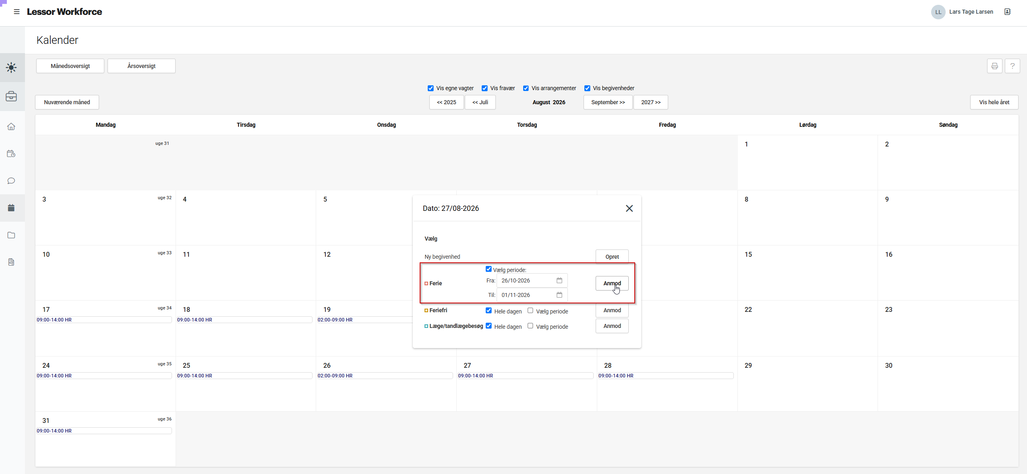Image resolution: width=1027 pixels, height=474 pixels.
Task: Click the yellow Feriefri color marker
Action: coord(426,311)
